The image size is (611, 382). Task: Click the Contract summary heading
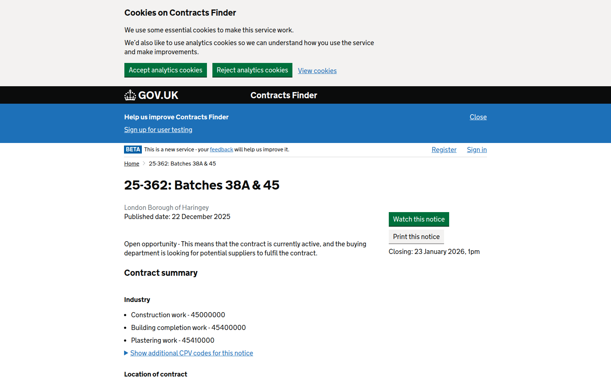[161, 273]
